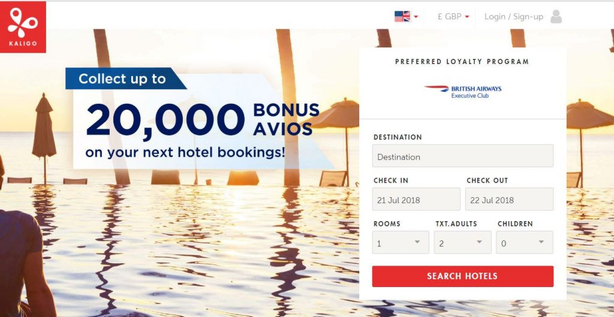The height and width of the screenshot is (317, 614).
Task: Open the Rooms count dropdown
Action: 401,242
